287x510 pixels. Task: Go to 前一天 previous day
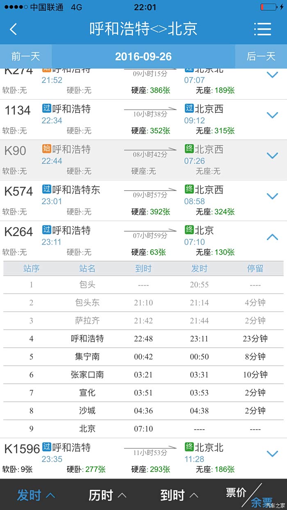pyautogui.click(x=25, y=57)
